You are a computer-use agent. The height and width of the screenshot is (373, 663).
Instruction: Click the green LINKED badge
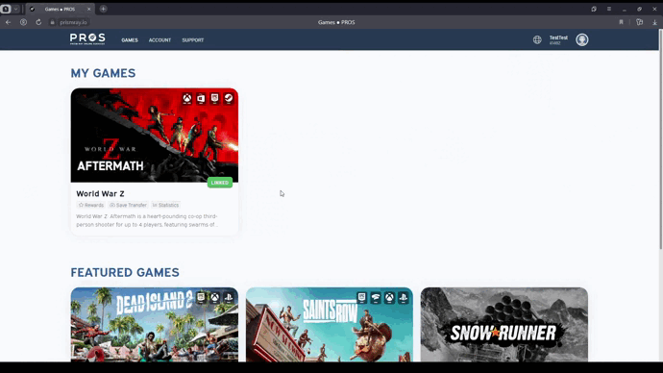[219, 183]
